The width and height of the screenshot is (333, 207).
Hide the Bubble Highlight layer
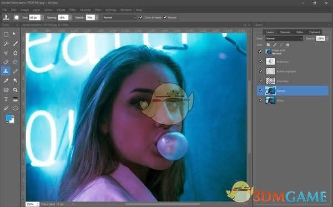[x=261, y=71]
